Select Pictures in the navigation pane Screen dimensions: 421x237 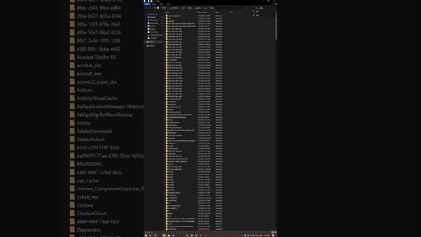coord(153,26)
